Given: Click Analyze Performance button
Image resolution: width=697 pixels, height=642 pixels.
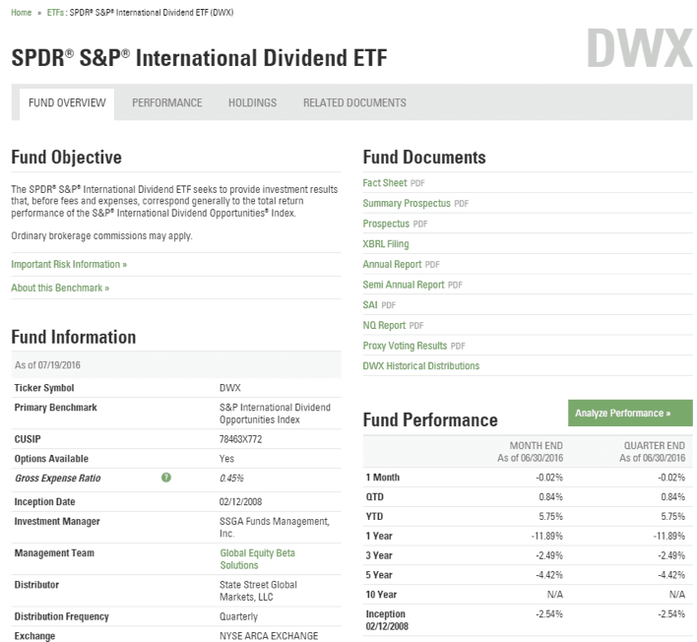Looking at the screenshot, I should pos(630,413).
